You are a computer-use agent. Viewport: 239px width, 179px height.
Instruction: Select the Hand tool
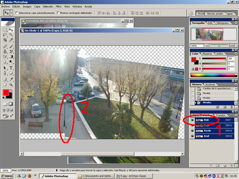coord(5,83)
